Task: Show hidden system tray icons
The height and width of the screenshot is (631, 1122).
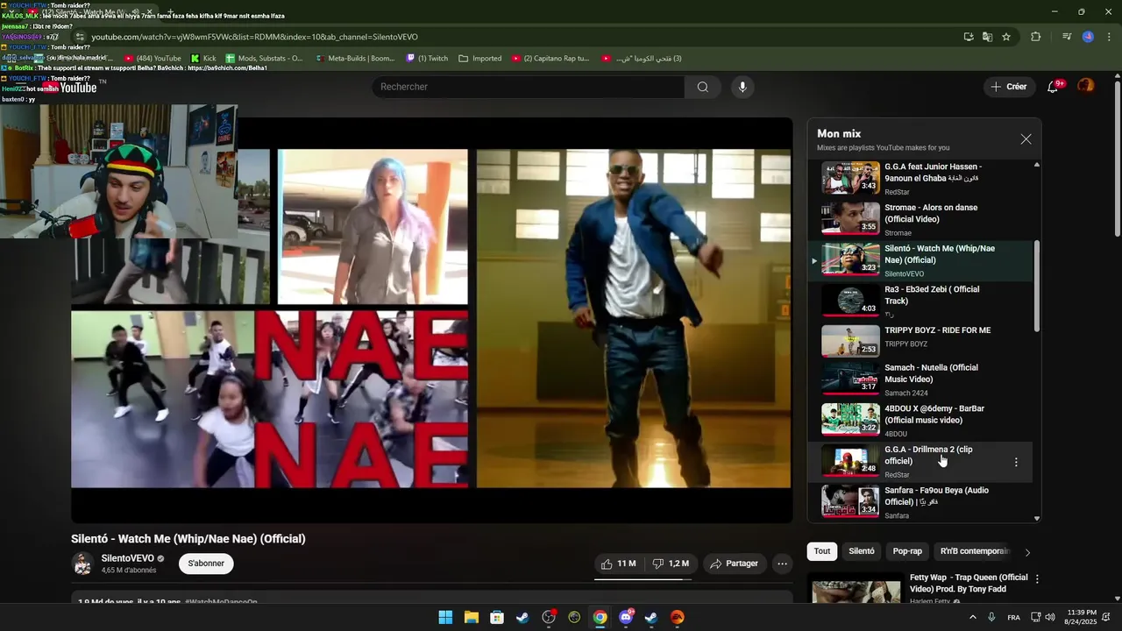Action: (x=973, y=617)
